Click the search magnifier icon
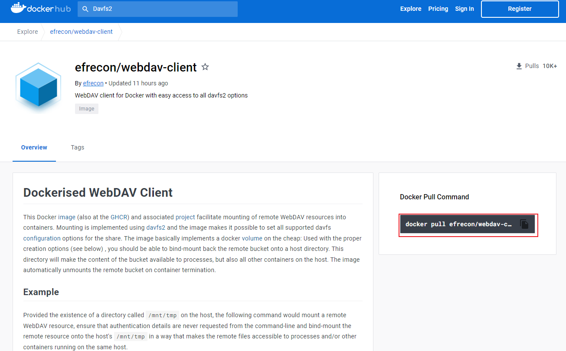 point(85,9)
